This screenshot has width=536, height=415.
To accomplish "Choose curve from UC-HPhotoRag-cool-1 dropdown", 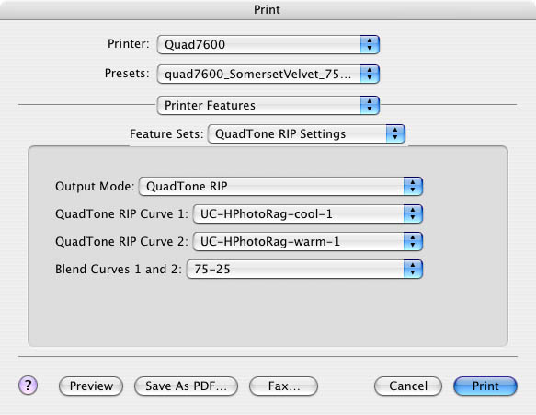I will pyautogui.click(x=308, y=214).
